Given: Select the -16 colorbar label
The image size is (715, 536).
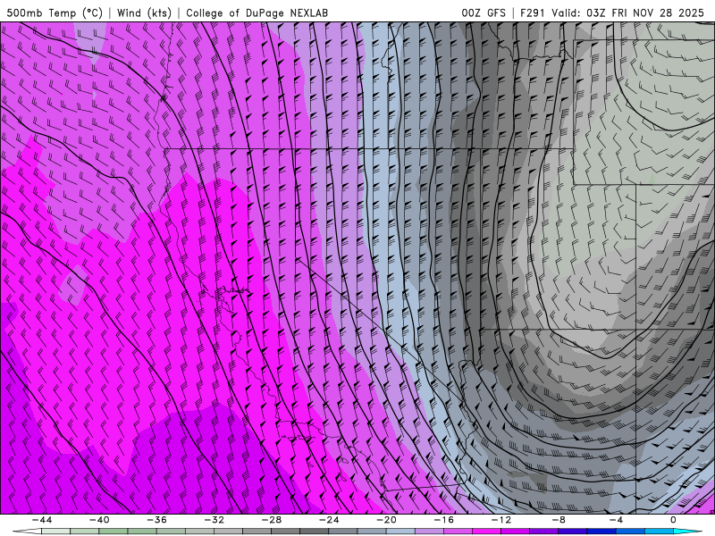Looking at the screenshot, I should (x=443, y=520).
